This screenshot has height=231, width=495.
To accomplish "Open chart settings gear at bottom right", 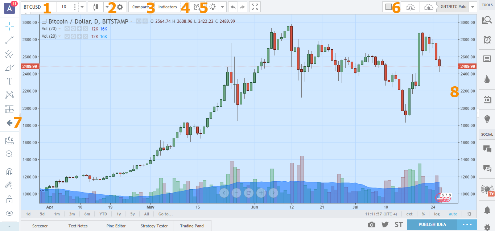I will (469, 214).
